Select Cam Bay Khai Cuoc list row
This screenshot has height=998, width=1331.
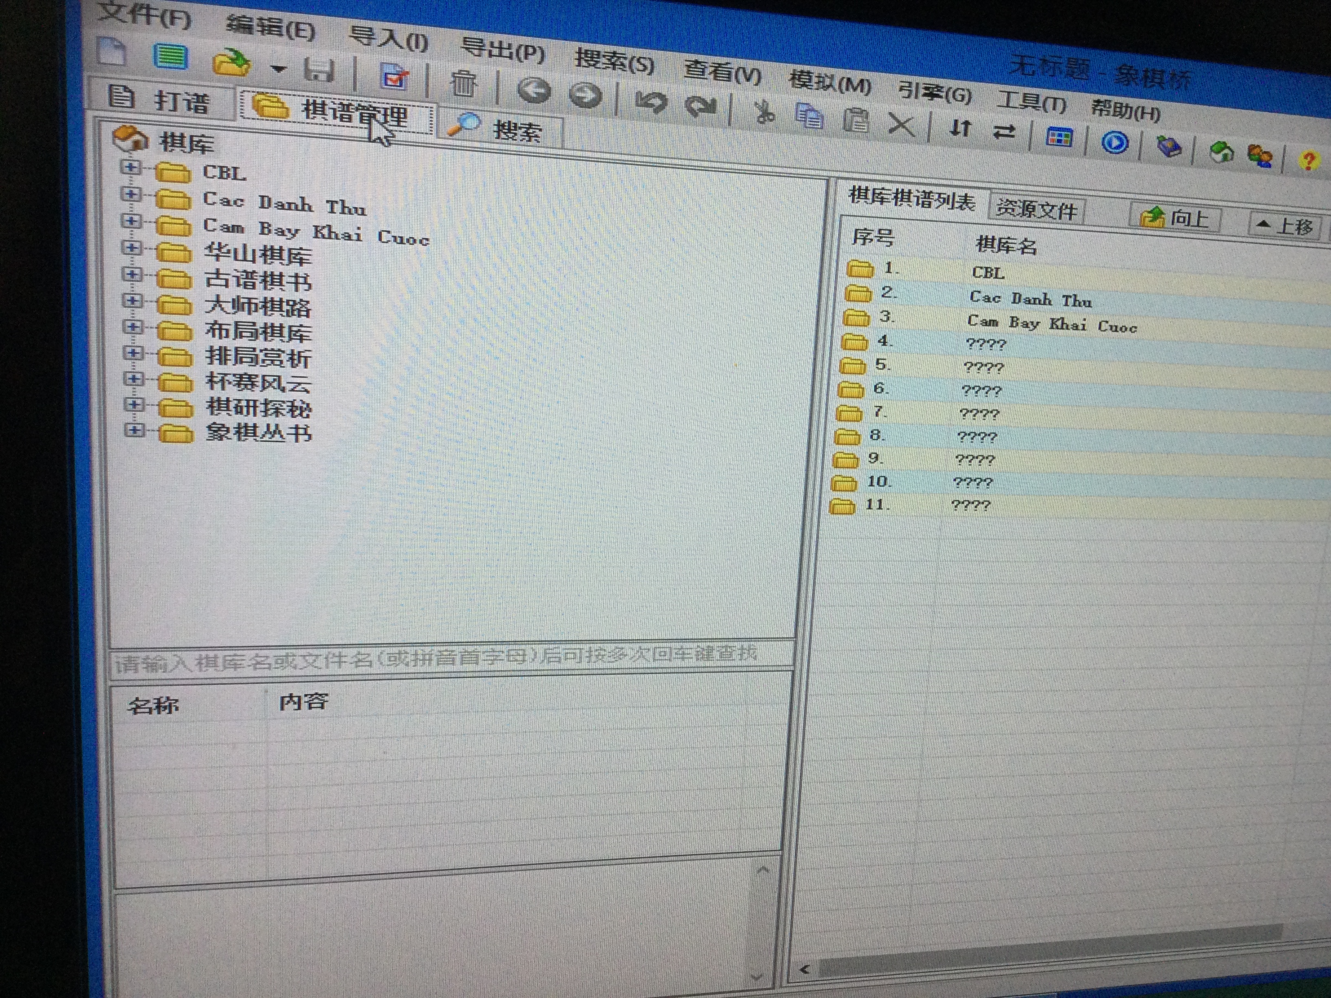coord(1051,324)
